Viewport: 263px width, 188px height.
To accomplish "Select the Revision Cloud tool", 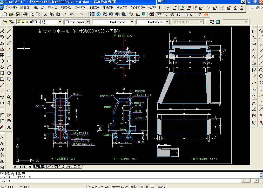I will point(9,79).
